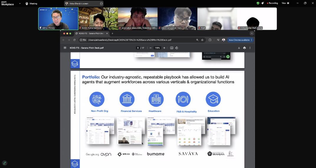Click the Zoom annotation pencil icon
316x168 pixels.
[x=4, y=163]
